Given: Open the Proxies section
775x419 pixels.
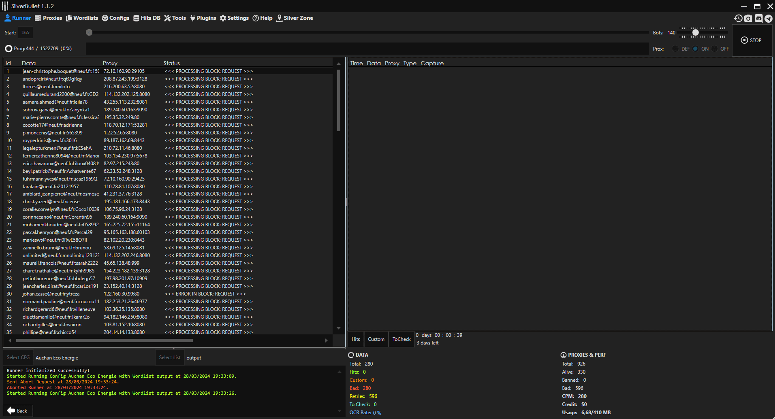Looking at the screenshot, I should tap(49, 18).
